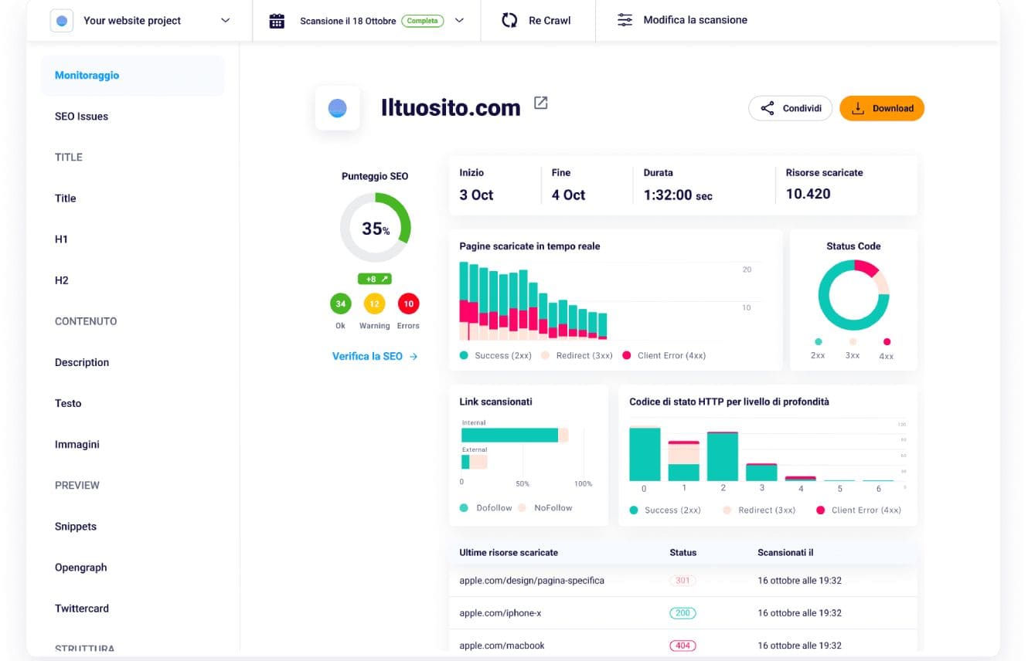Screen dimensions: 1028x661
Task: Click the orange Download button
Action: click(882, 108)
